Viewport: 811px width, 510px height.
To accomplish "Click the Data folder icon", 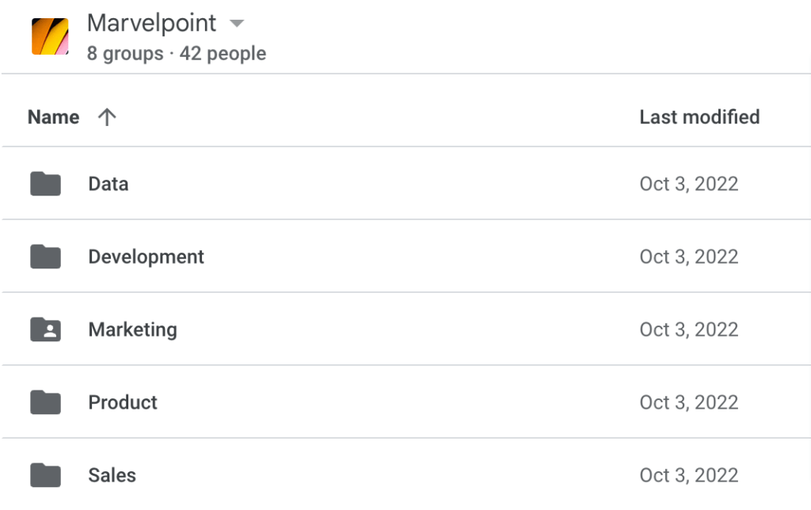I will (x=45, y=184).
